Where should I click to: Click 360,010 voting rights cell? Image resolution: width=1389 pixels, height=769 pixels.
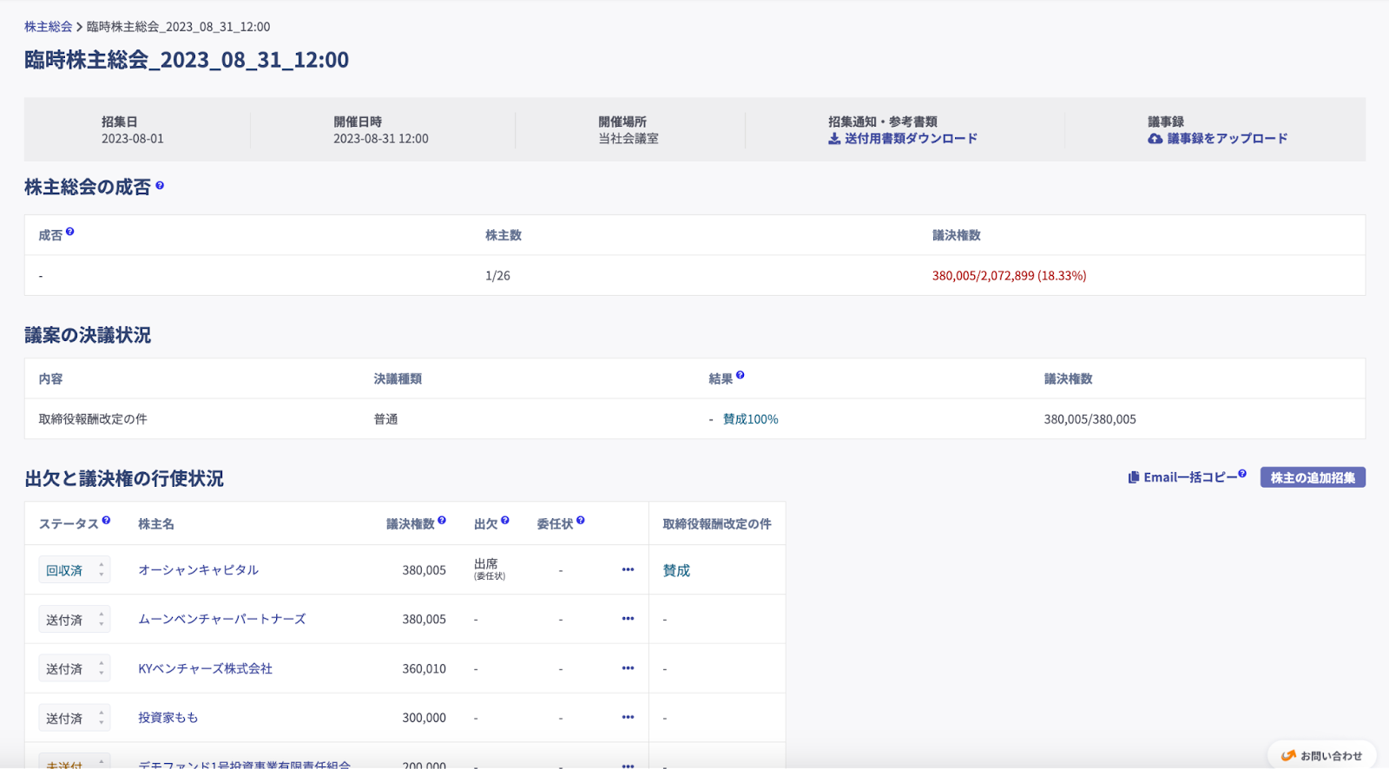pos(424,668)
